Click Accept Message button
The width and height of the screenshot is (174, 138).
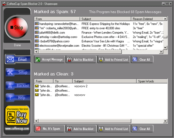pyautogui.click(x=49, y=60)
